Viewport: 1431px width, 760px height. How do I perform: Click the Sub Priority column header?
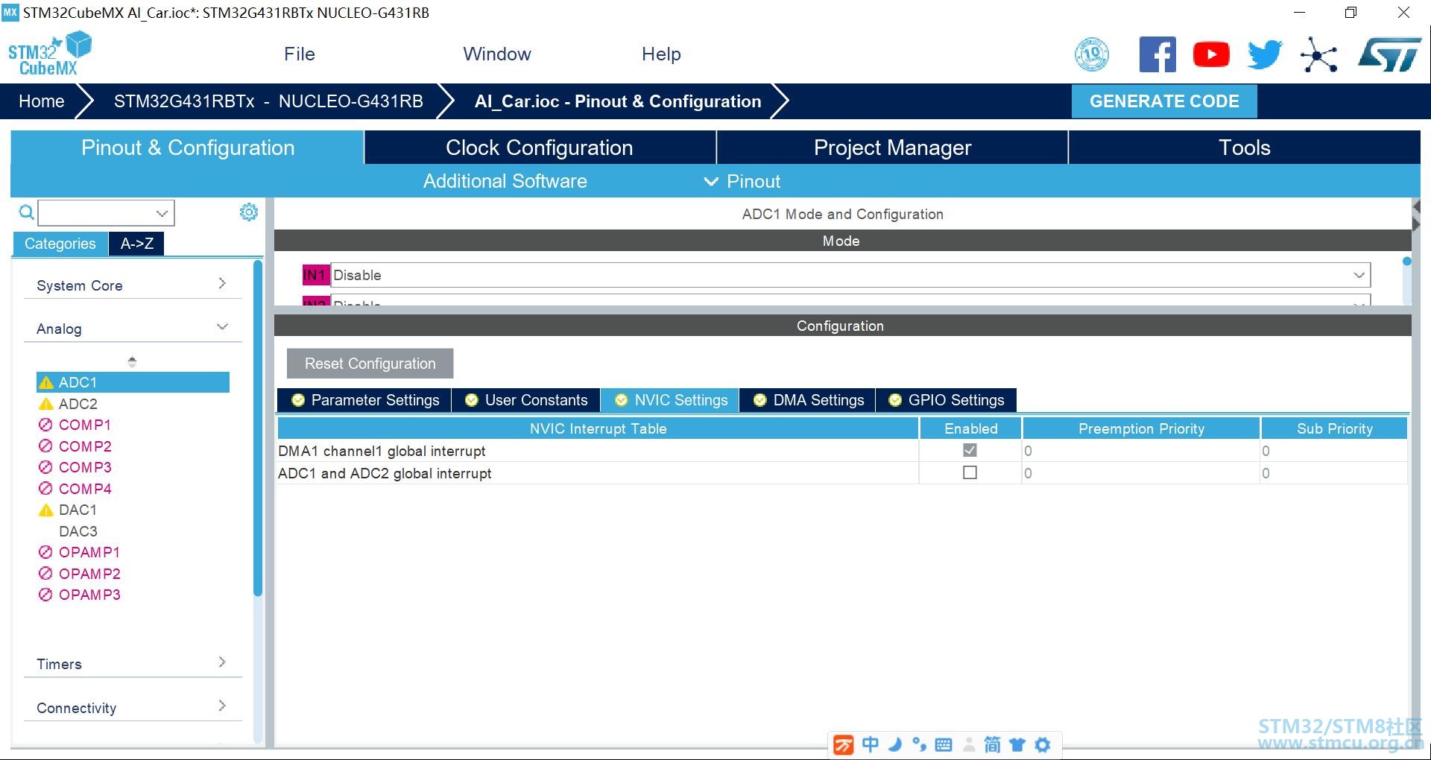coord(1334,428)
